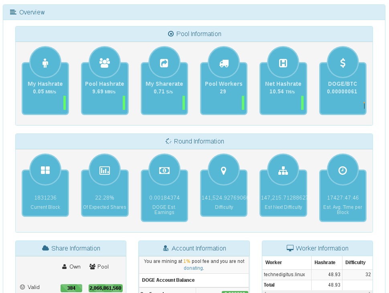The width and height of the screenshot is (389, 293).
Task: Select the technedigitus.linux worker row
Action: tap(317, 275)
